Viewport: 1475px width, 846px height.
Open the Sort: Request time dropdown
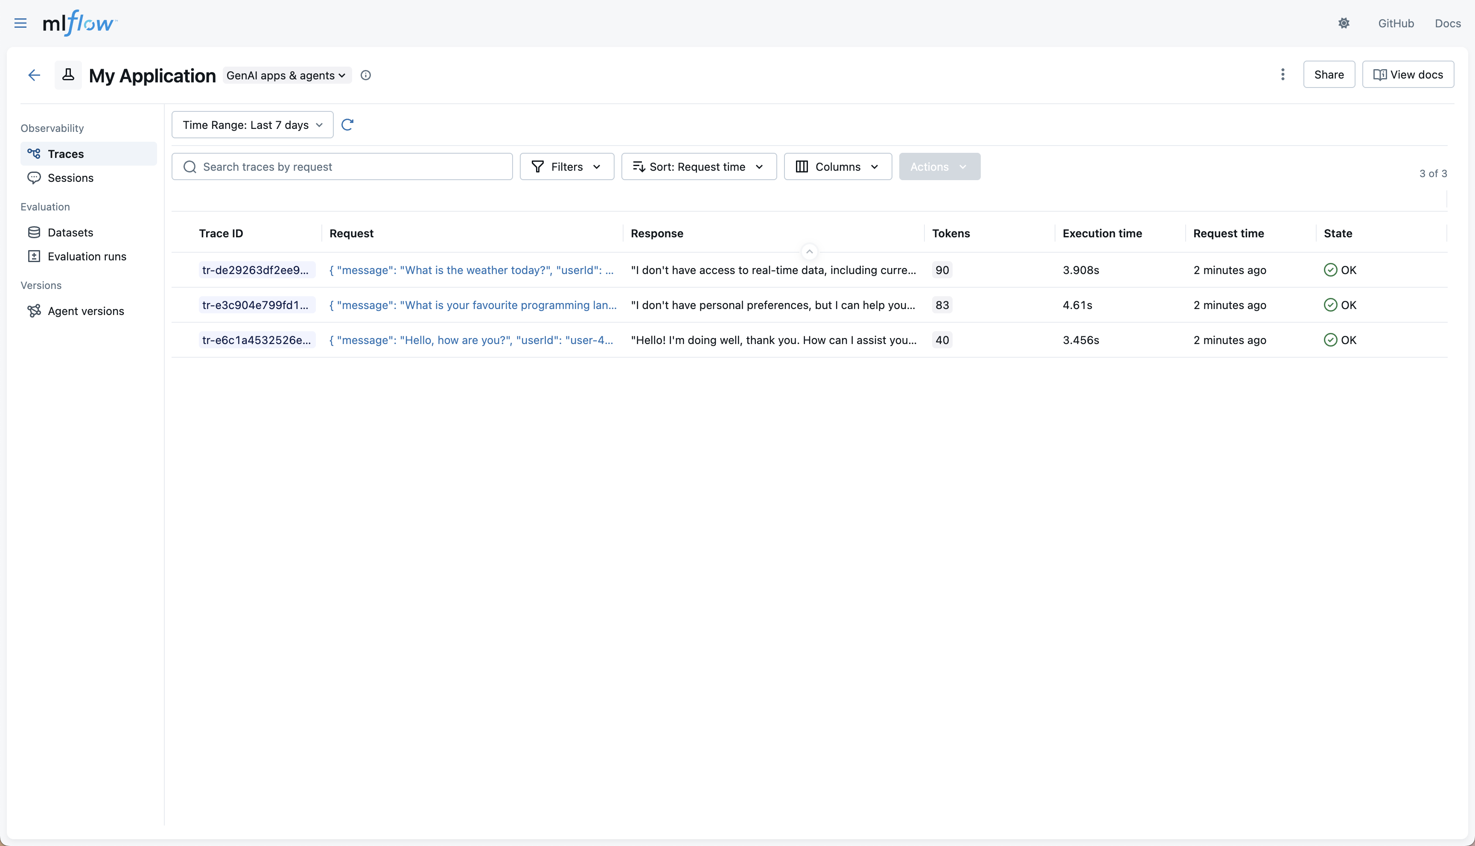(698, 167)
